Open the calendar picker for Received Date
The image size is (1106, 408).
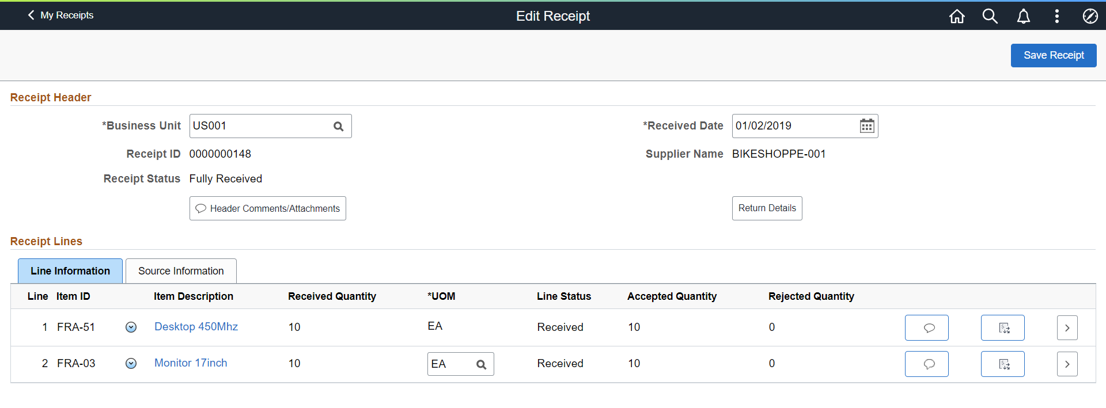(867, 125)
